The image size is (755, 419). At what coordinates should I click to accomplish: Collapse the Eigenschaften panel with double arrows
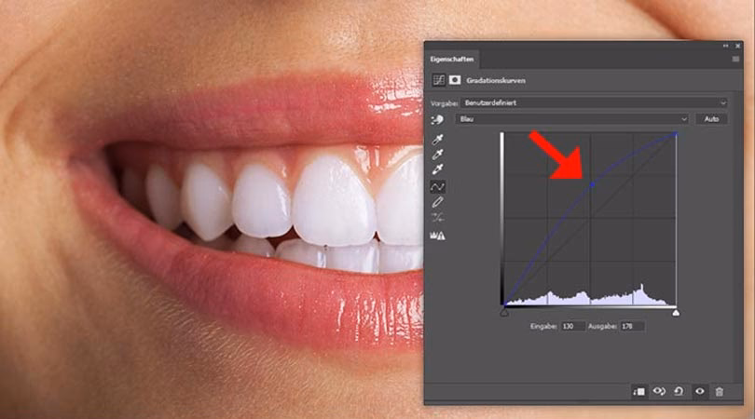click(725, 47)
